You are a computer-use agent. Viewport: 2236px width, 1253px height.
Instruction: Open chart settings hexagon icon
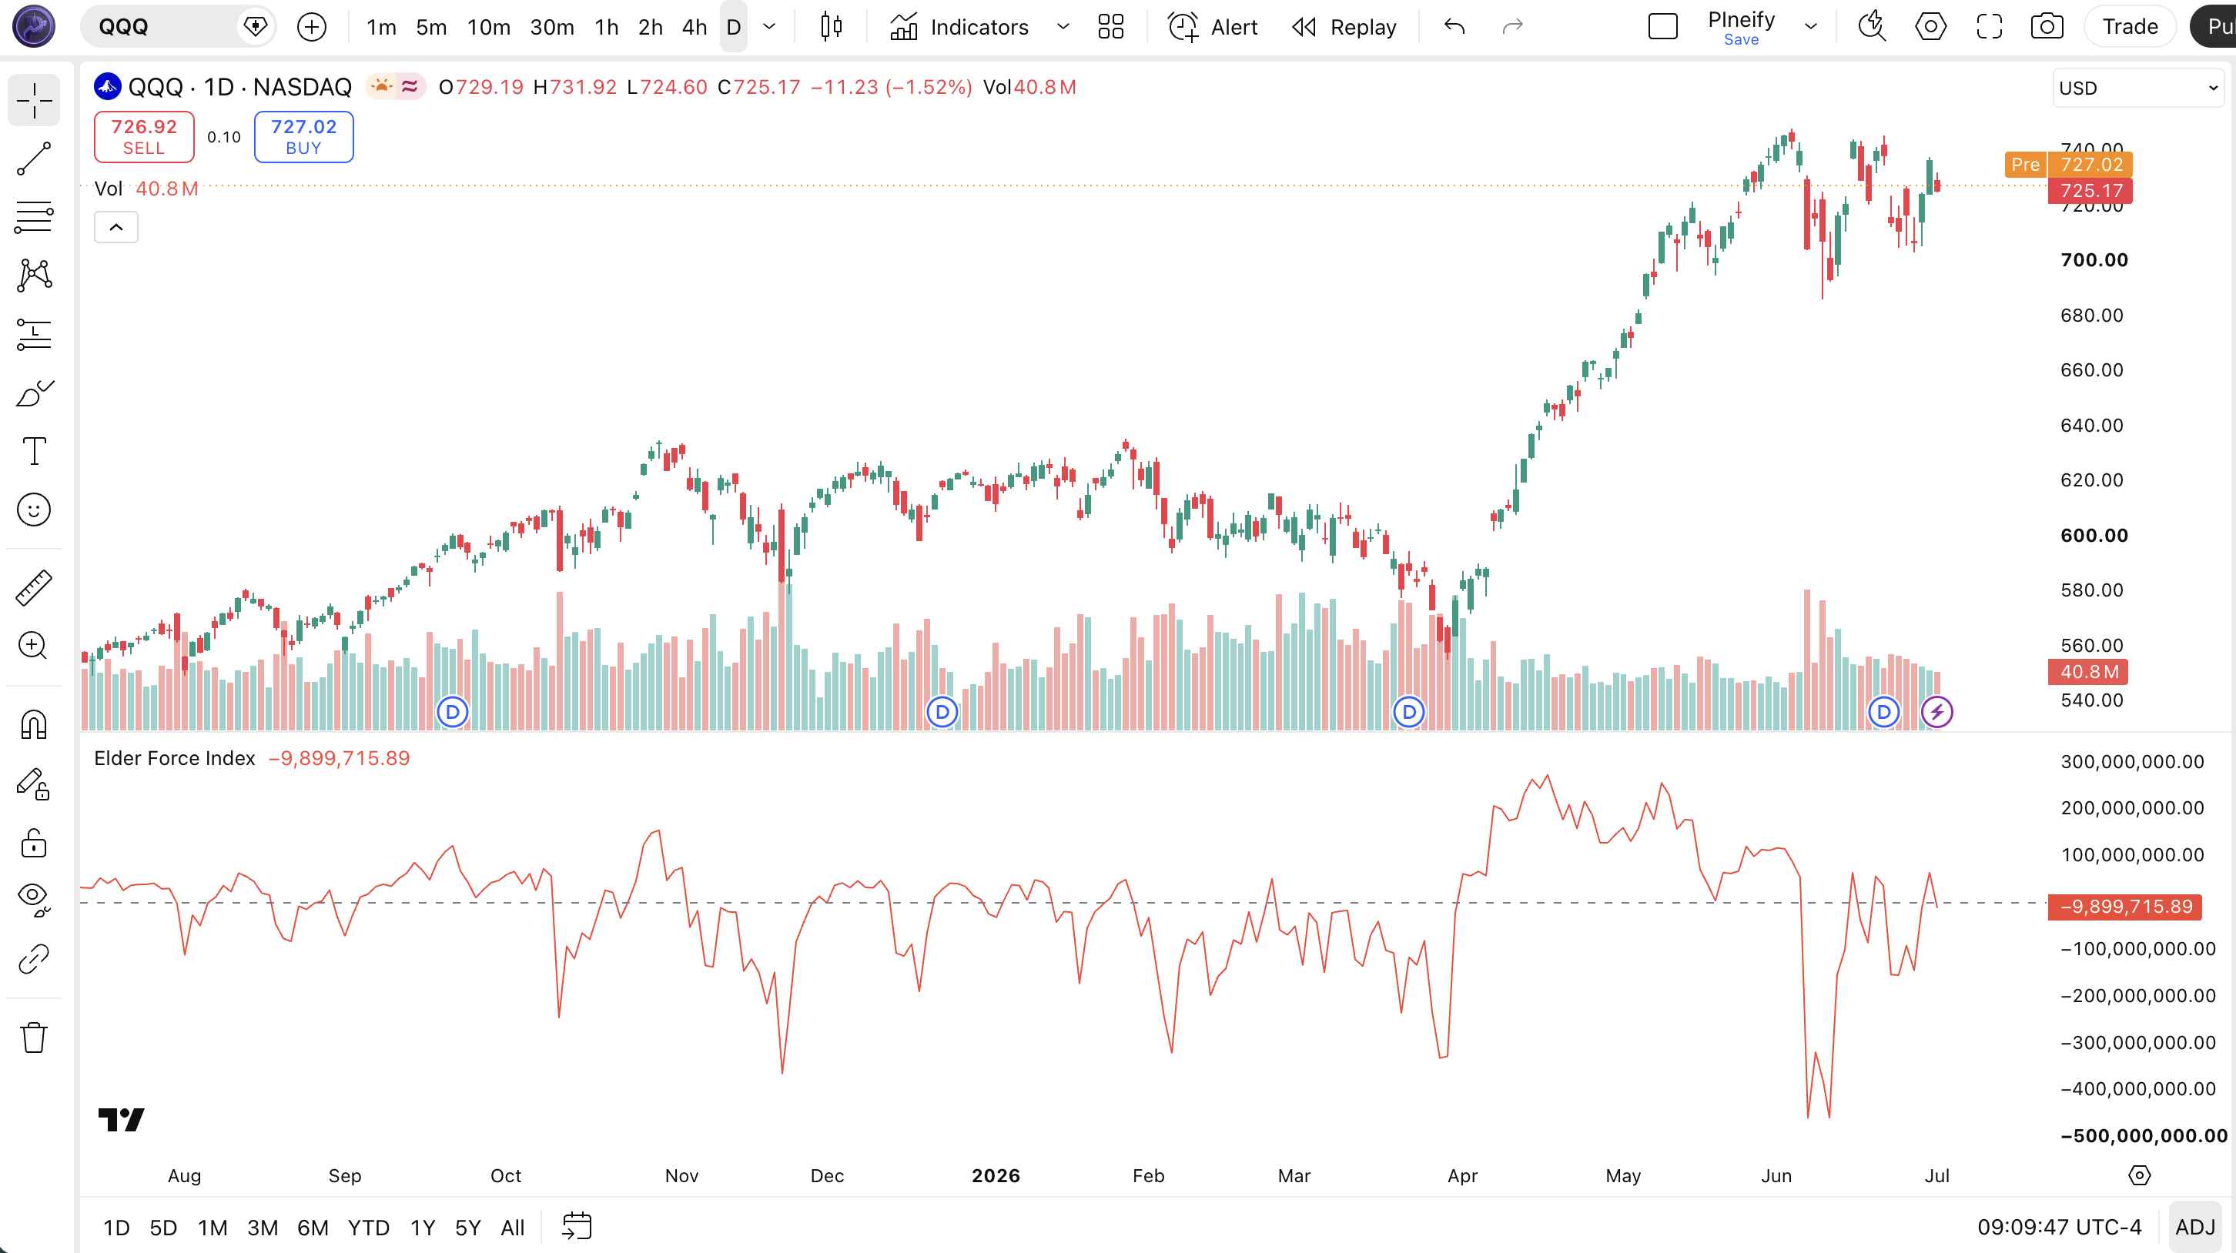click(1930, 27)
